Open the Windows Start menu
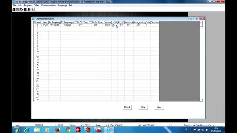Screen dimensions: 237x133 tap(16, 130)
